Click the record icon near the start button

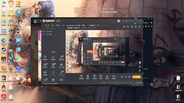coord(122,77)
